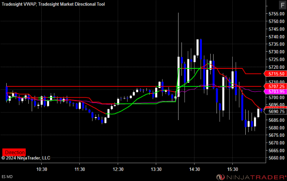Click the 13:30 time axis label
The image size is (287, 181).
click(156, 169)
